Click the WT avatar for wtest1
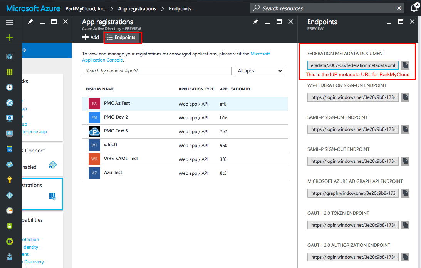Image resolution: width=421 pixels, height=268 pixels. coord(94,145)
